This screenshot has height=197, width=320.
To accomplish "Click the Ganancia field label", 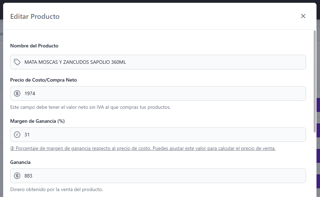I will click(x=20, y=162).
